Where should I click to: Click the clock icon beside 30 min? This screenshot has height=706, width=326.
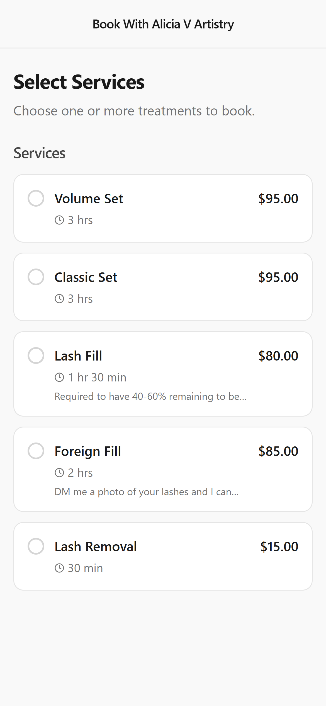coord(59,568)
